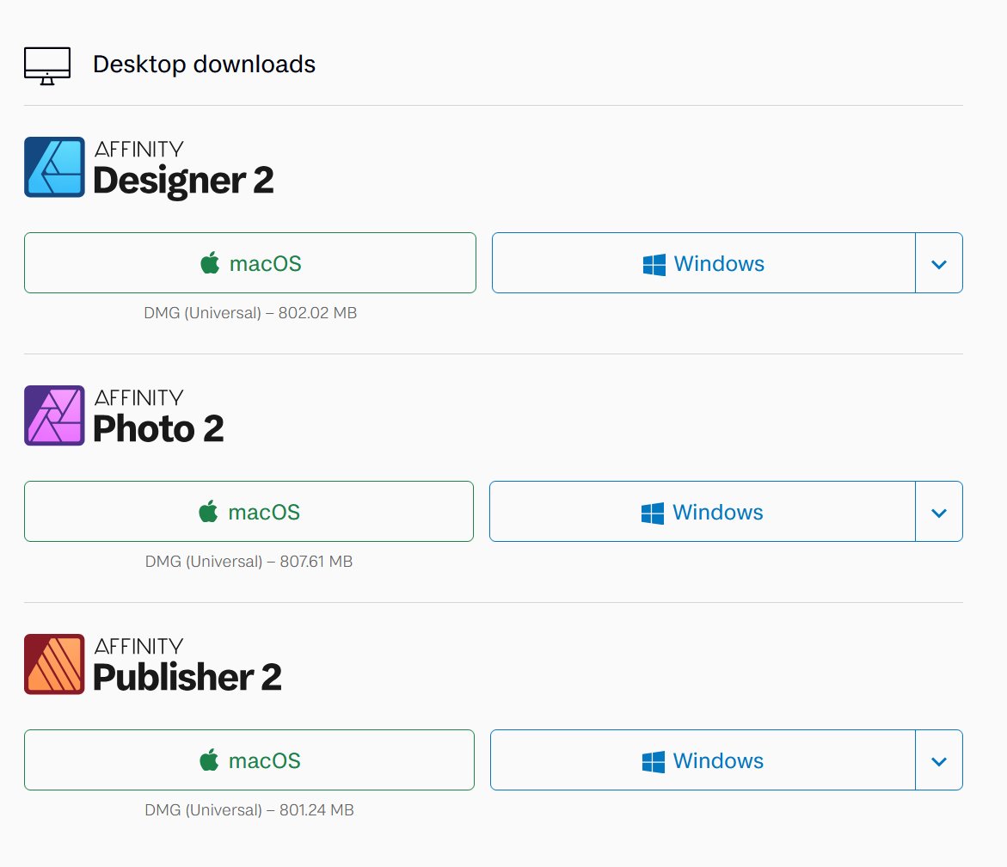Click the Affinity Designer 2 app icon
The width and height of the screenshot is (1007, 867).
(54, 167)
